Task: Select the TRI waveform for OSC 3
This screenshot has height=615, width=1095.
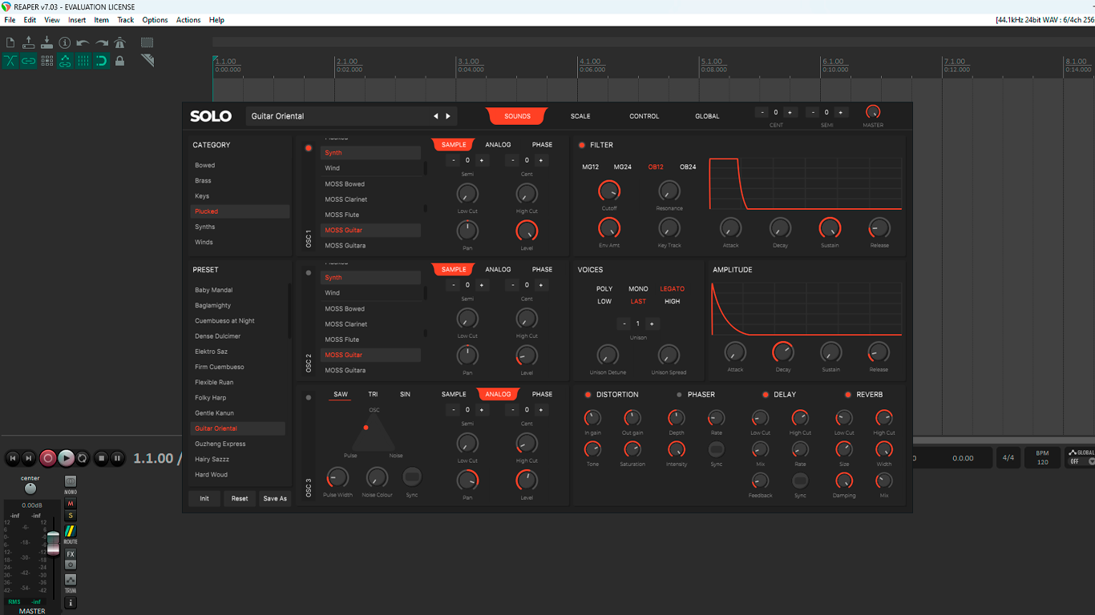Action: coord(373,394)
